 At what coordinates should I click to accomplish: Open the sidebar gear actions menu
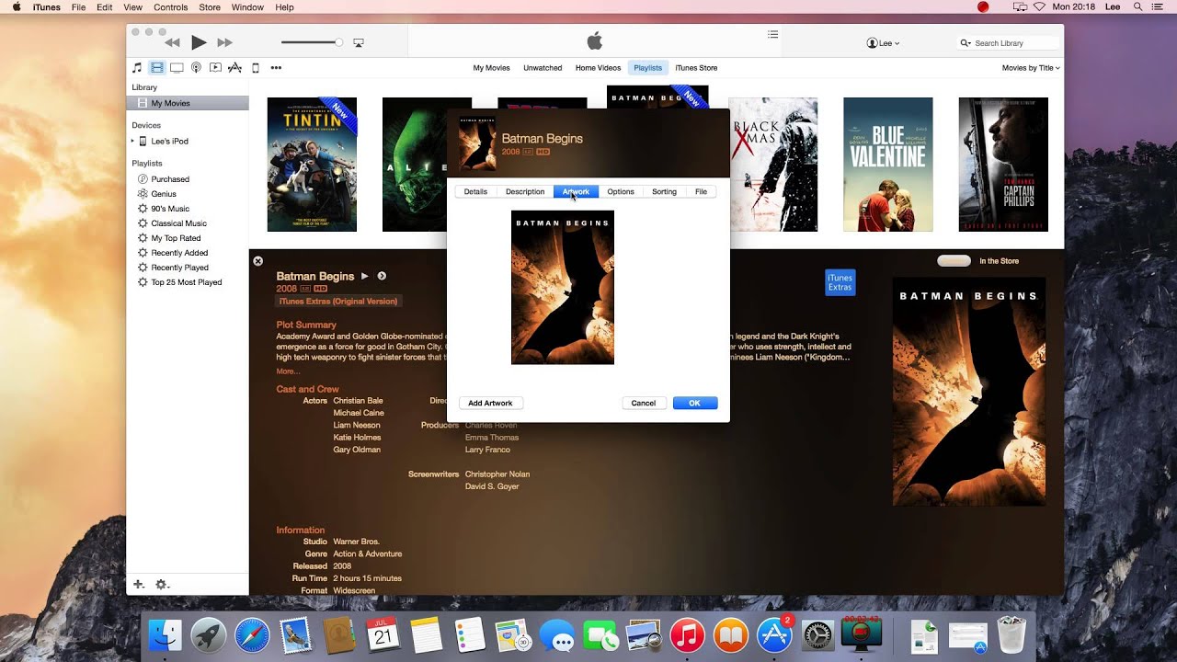162,585
